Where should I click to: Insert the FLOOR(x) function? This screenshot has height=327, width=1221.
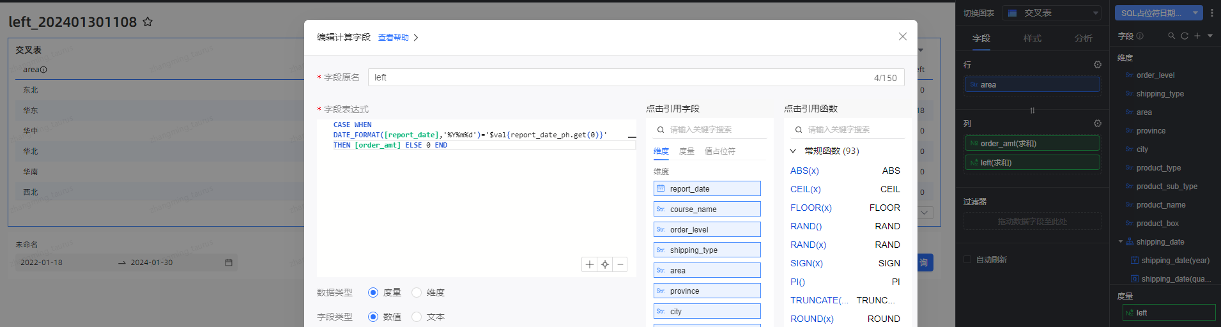click(x=811, y=208)
